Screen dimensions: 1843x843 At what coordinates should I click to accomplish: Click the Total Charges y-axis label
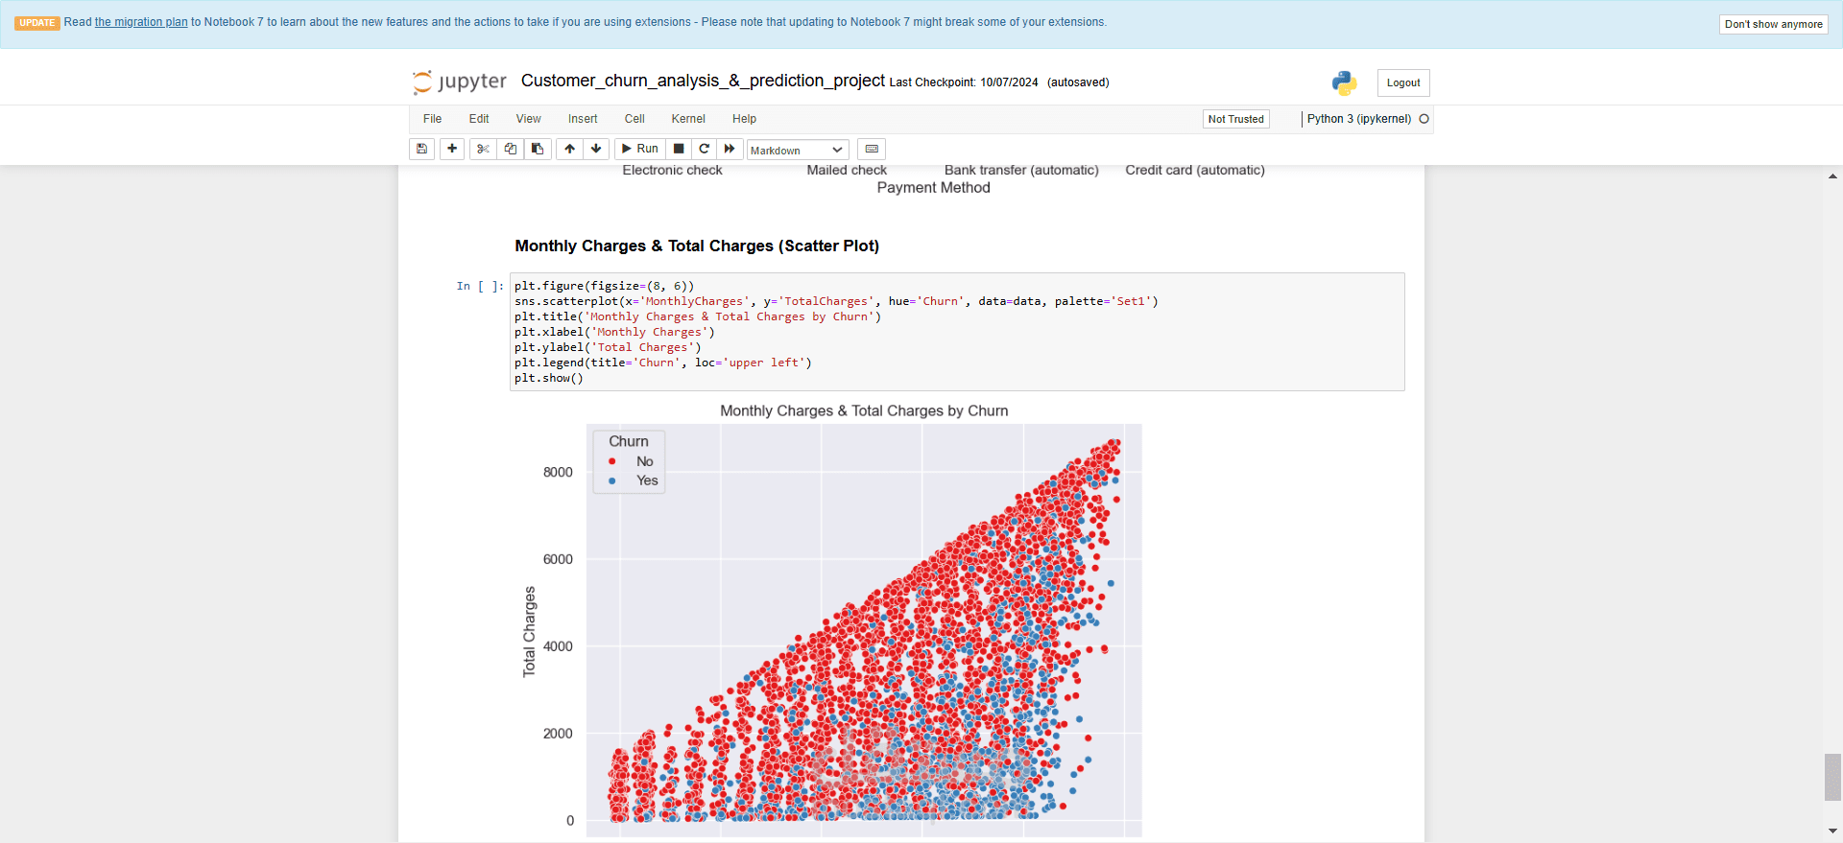pyautogui.click(x=529, y=632)
